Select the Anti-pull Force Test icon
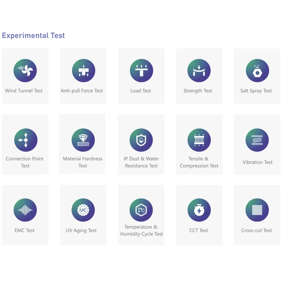This screenshot has height=281, width=281. (x=84, y=71)
